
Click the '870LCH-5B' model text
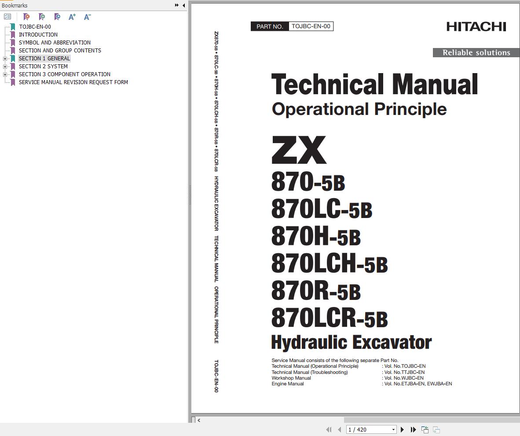330,263
